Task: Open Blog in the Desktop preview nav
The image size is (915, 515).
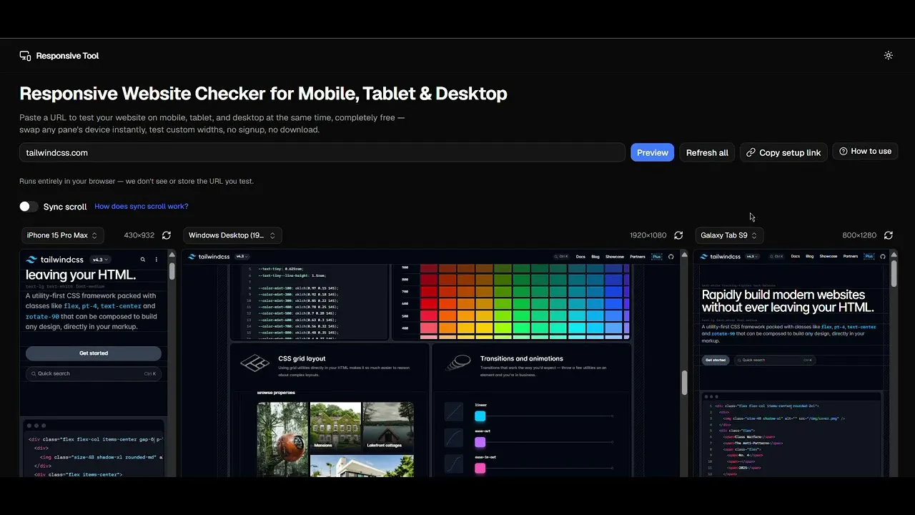Action: (595, 256)
